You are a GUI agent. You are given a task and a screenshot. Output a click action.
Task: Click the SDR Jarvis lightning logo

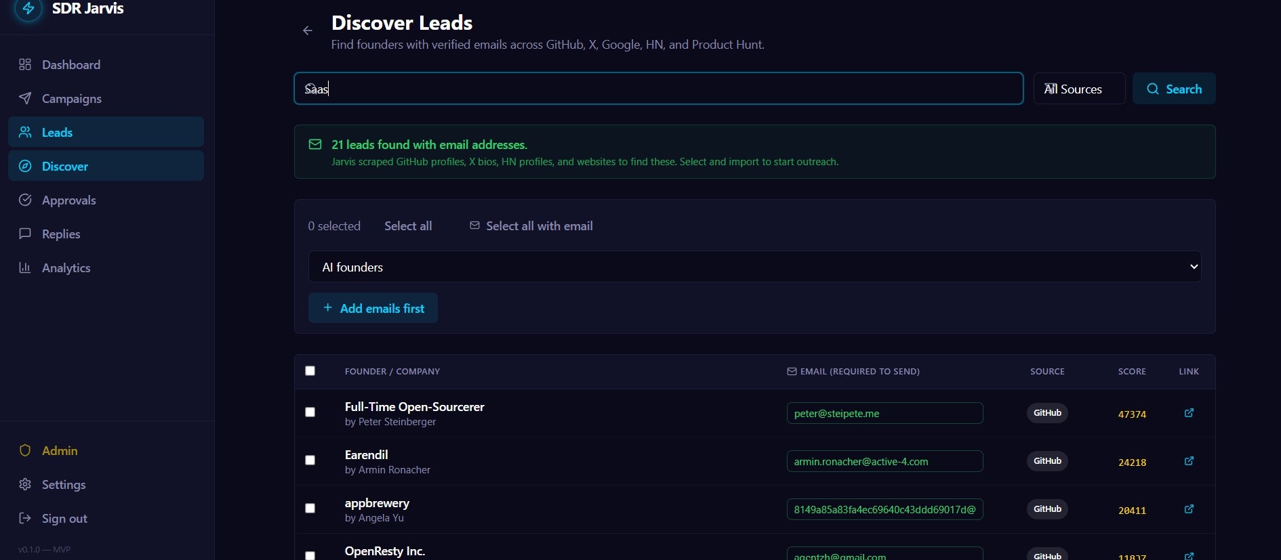point(28,9)
